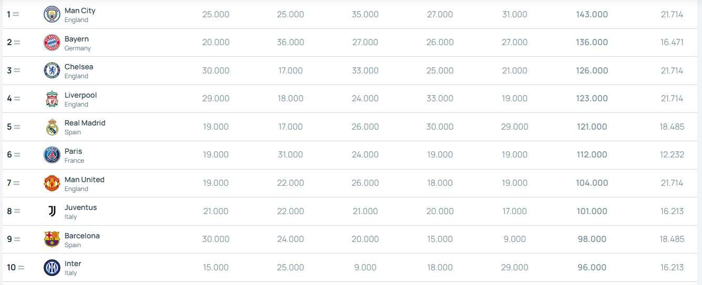Open the Barcelona team name link

click(82, 236)
